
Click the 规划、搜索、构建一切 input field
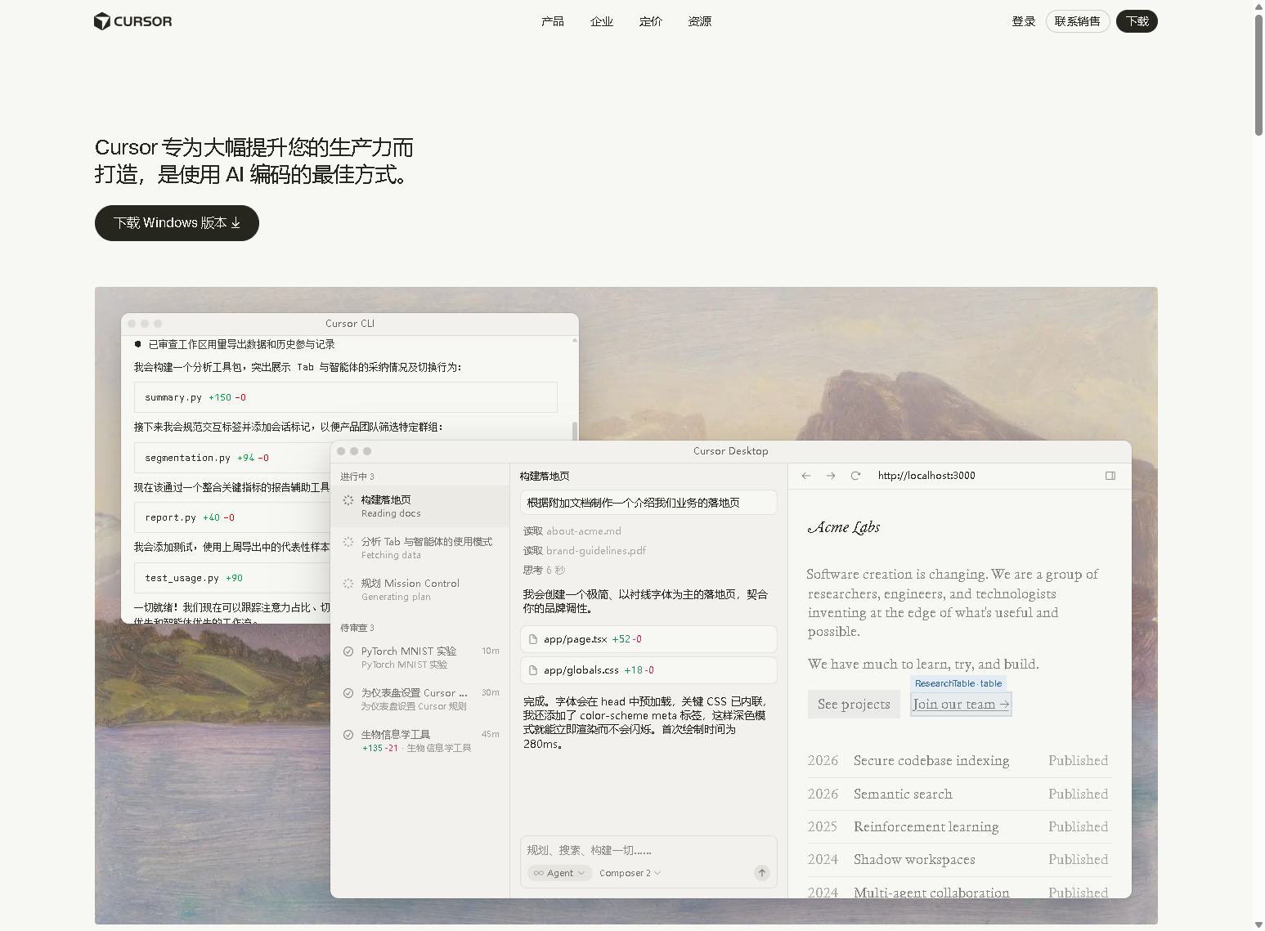pyautogui.click(x=638, y=850)
